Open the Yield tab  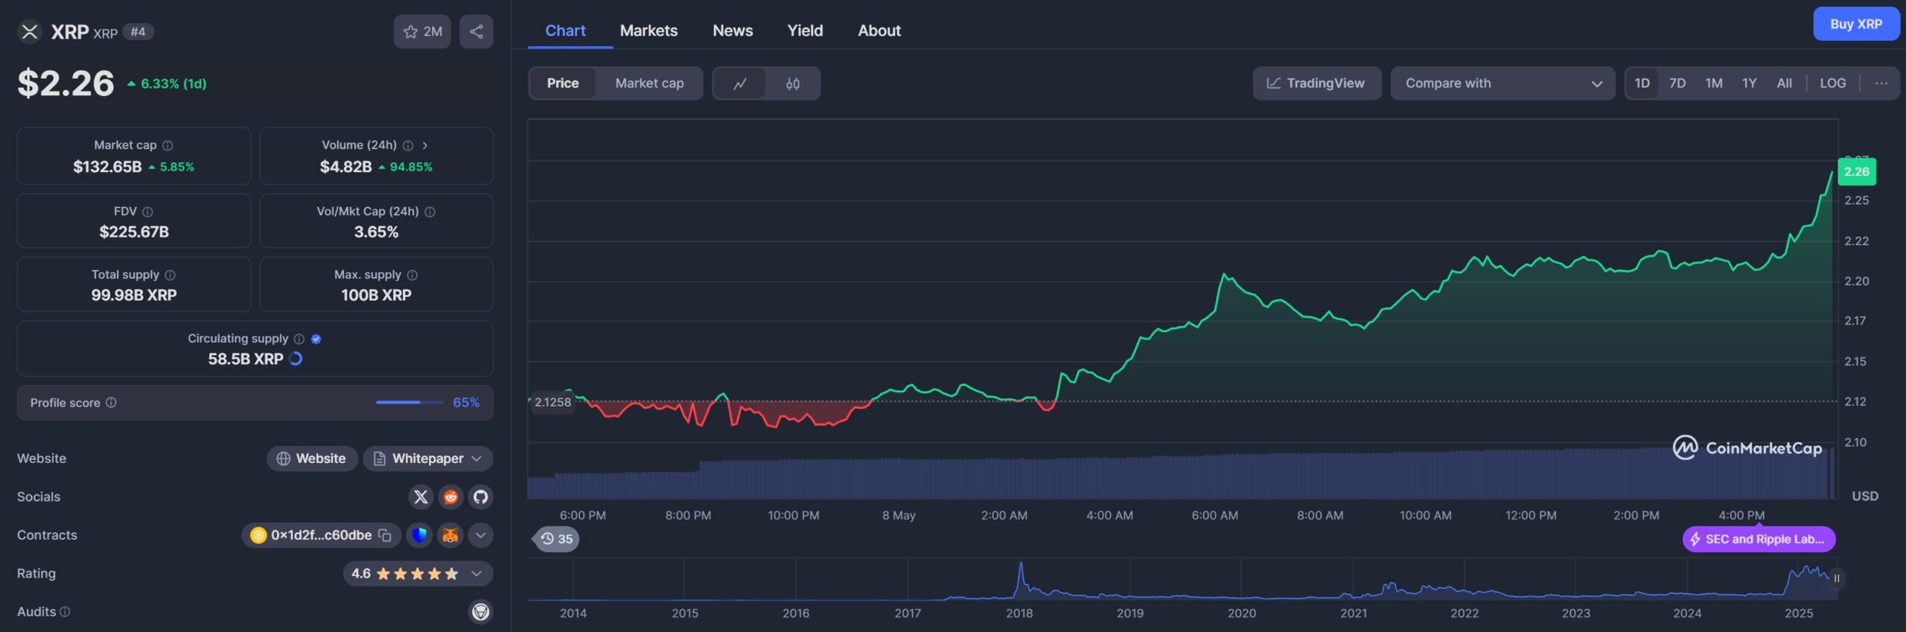coord(805,31)
